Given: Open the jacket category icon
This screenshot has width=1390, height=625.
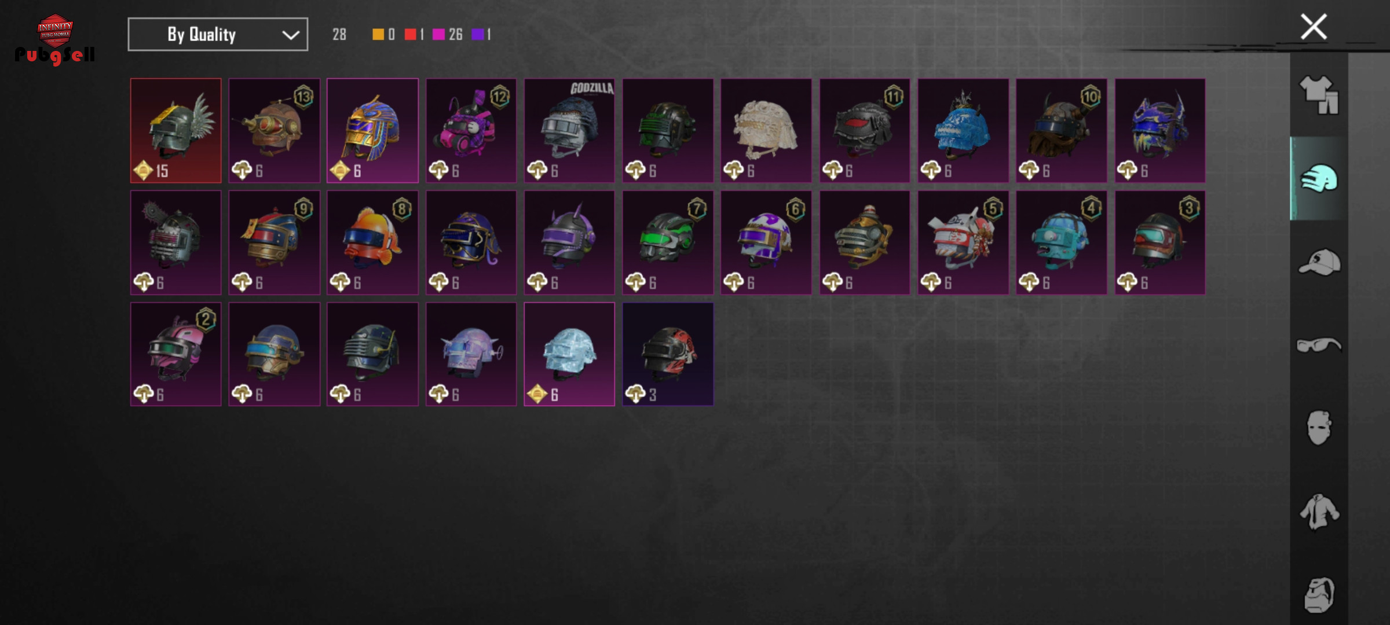Looking at the screenshot, I should [x=1319, y=512].
